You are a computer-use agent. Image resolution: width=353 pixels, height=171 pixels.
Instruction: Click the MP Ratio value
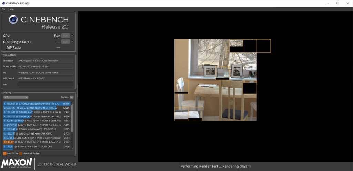(58, 47)
